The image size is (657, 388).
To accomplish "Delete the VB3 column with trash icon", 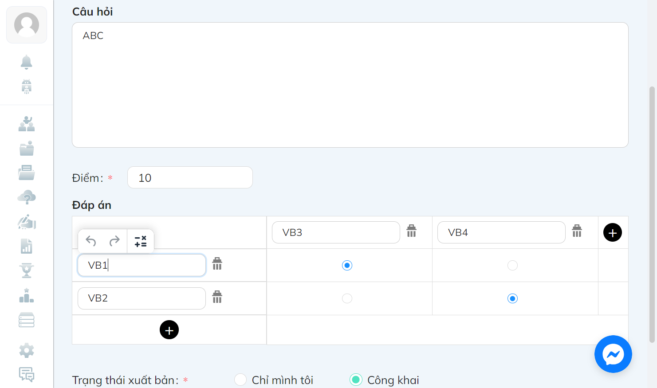I will 412,231.
